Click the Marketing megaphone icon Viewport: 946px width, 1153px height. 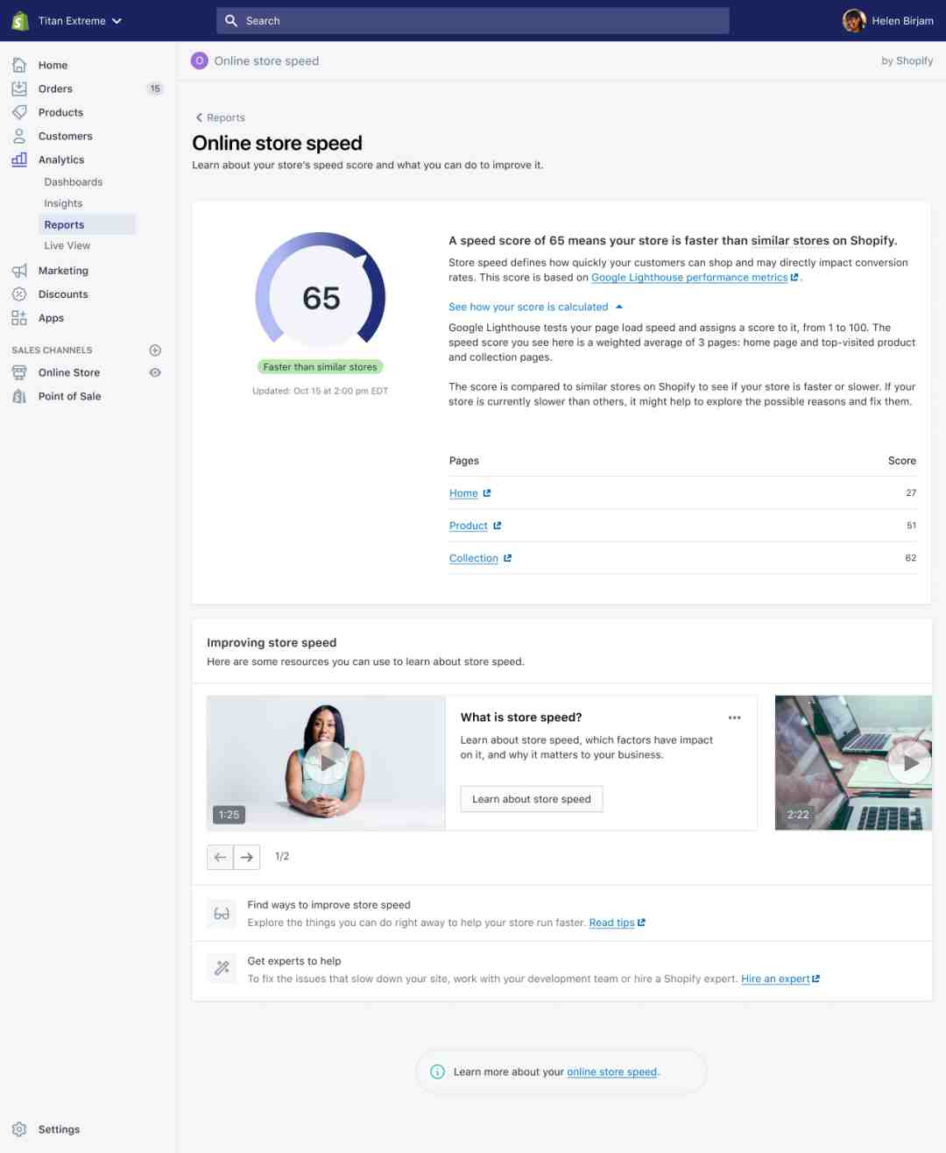[19, 271]
